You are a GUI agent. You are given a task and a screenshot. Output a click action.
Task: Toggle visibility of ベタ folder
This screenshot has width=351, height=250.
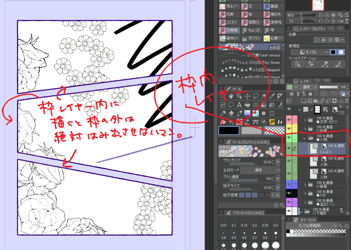289,193
